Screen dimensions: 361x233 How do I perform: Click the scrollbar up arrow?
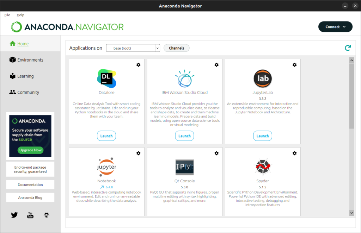[351, 61]
